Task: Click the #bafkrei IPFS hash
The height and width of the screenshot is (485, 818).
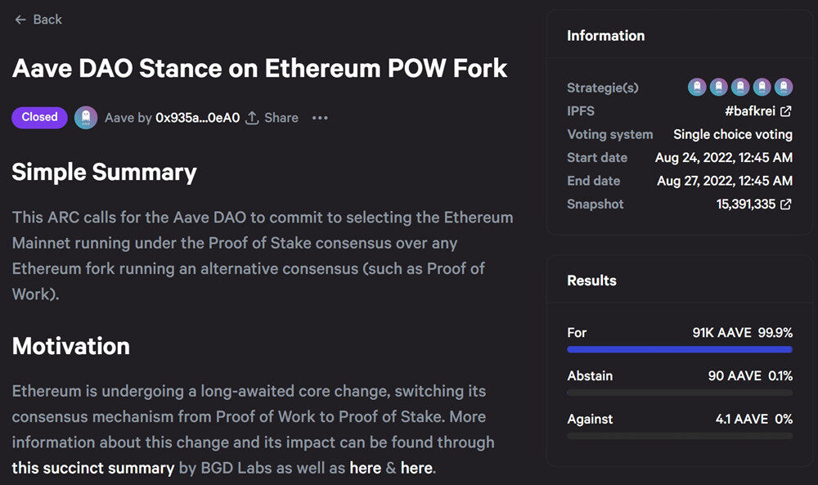Action: 749,111
